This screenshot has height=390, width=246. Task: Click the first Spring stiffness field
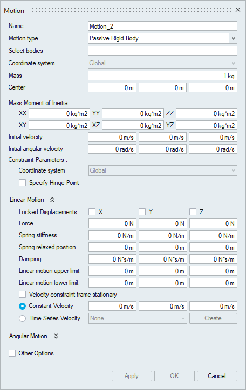click(x=112, y=235)
